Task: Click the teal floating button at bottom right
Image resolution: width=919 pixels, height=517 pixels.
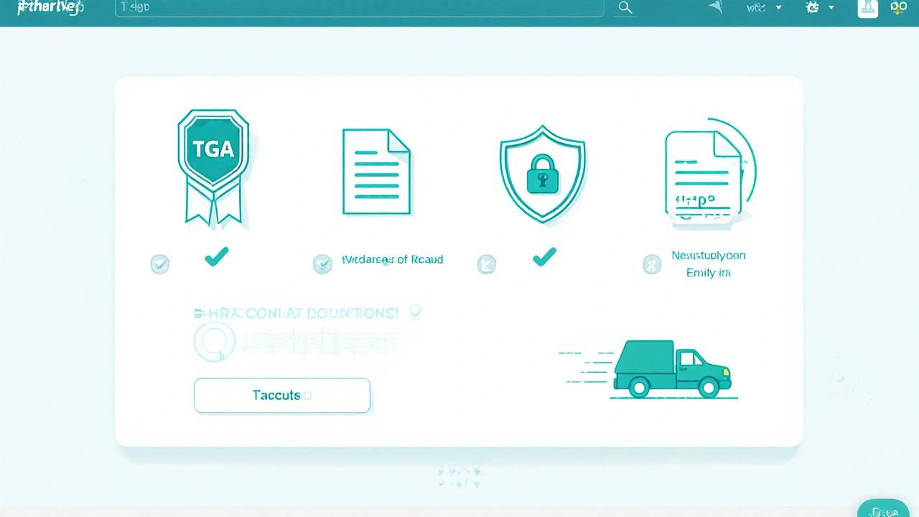Action: pyautogui.click(x=883, y=508)
